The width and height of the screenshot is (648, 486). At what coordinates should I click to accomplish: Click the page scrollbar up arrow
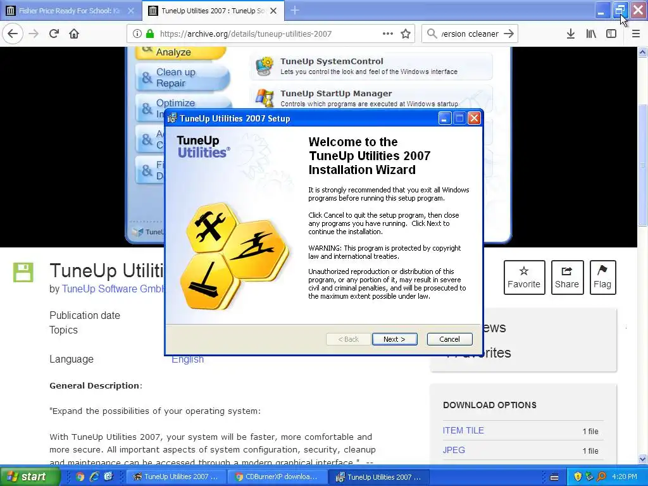click(x=642, y=52)
